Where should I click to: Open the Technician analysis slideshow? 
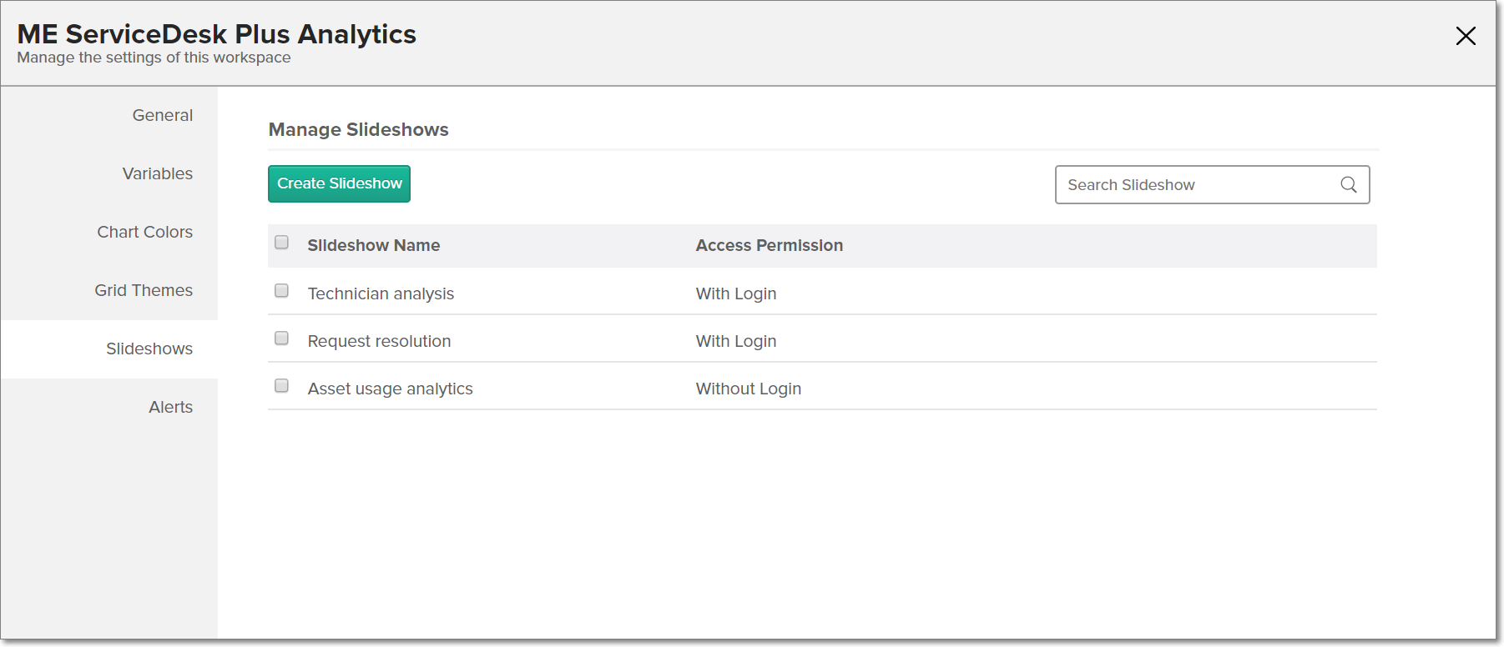coord(381,294)
